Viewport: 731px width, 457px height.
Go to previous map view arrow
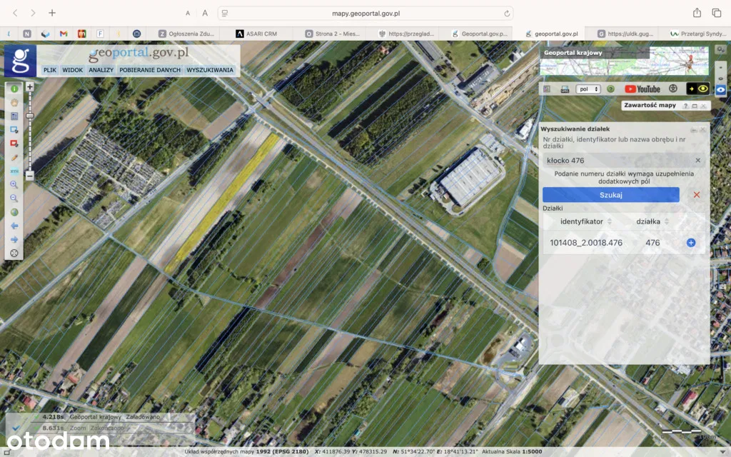(x=14, y=226)
